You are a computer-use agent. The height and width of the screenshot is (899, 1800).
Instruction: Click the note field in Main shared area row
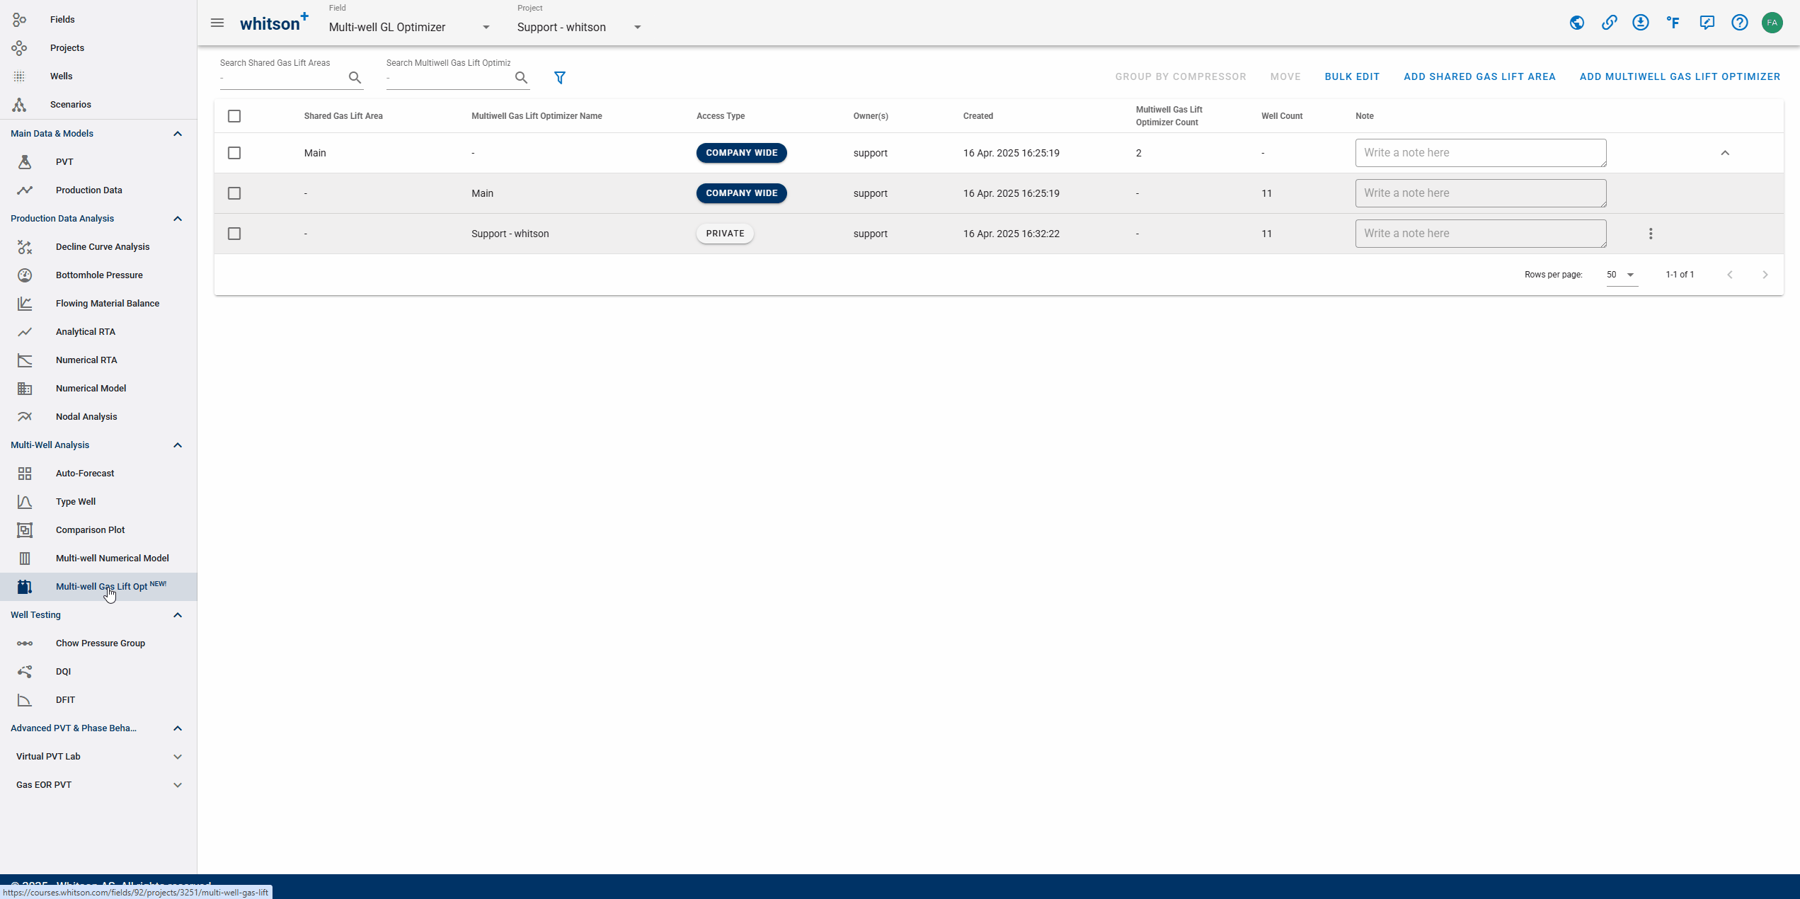pos(1481,153)
